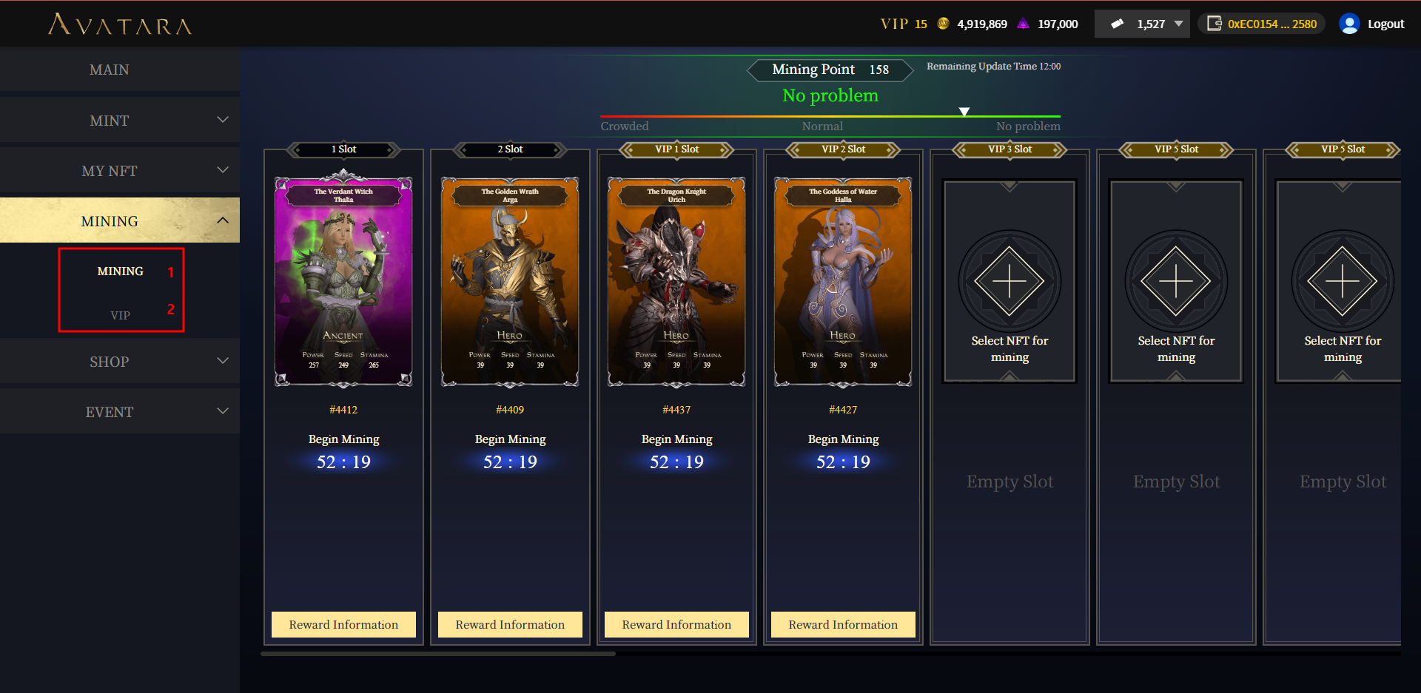Click the wallet address icon
This screenshot has height=693, width=1421.
point(1215,24)
